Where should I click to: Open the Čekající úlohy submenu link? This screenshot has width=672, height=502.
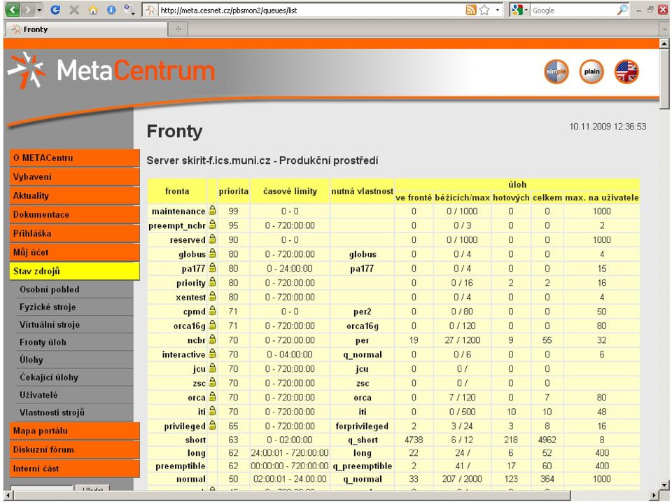[49, 377]
